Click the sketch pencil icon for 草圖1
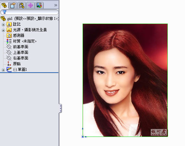 9,70
